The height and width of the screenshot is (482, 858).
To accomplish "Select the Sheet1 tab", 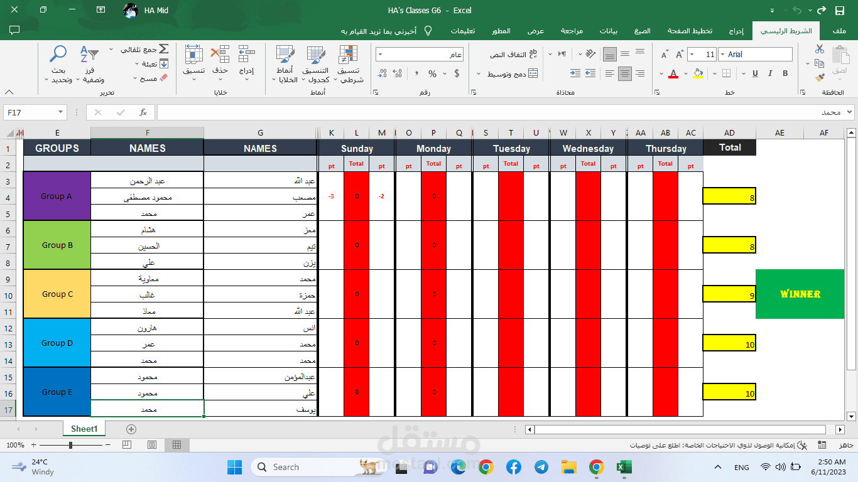I will pyautogui.click(x=84, y=429).
